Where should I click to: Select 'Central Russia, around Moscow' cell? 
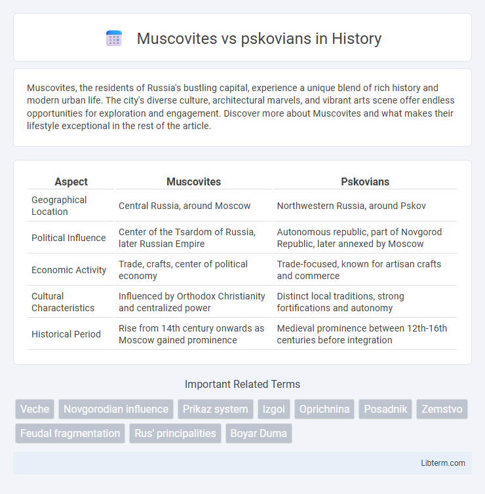pyautogui.click(x=193, y=206)
